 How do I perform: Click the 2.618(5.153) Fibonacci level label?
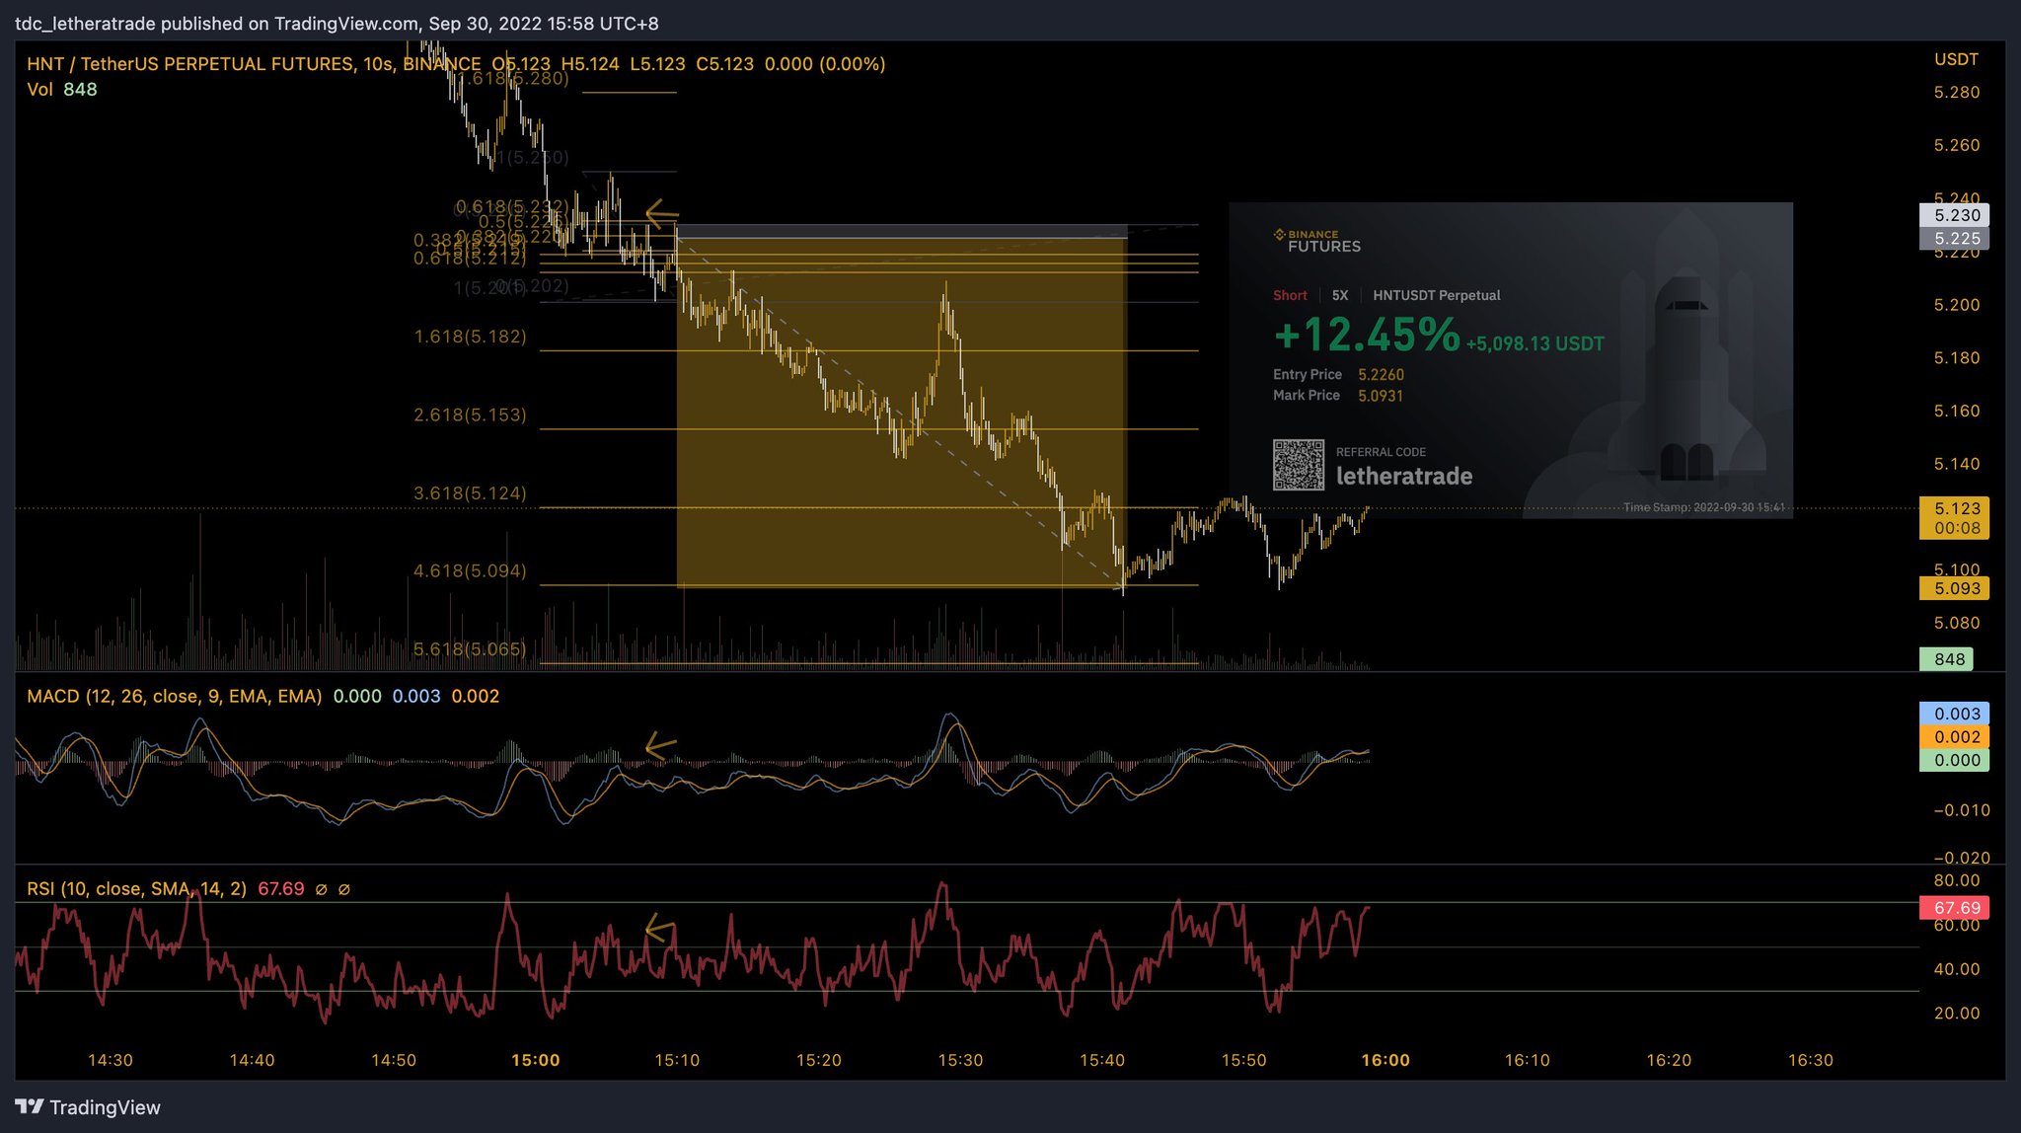pos(470,415)
